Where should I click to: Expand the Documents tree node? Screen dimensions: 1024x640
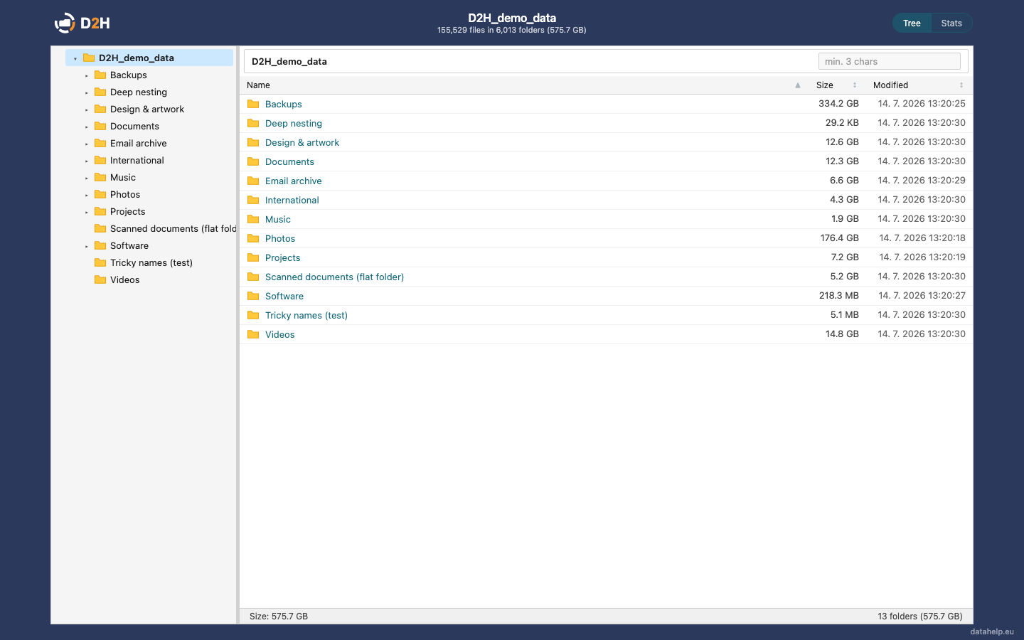pos(87,127)
